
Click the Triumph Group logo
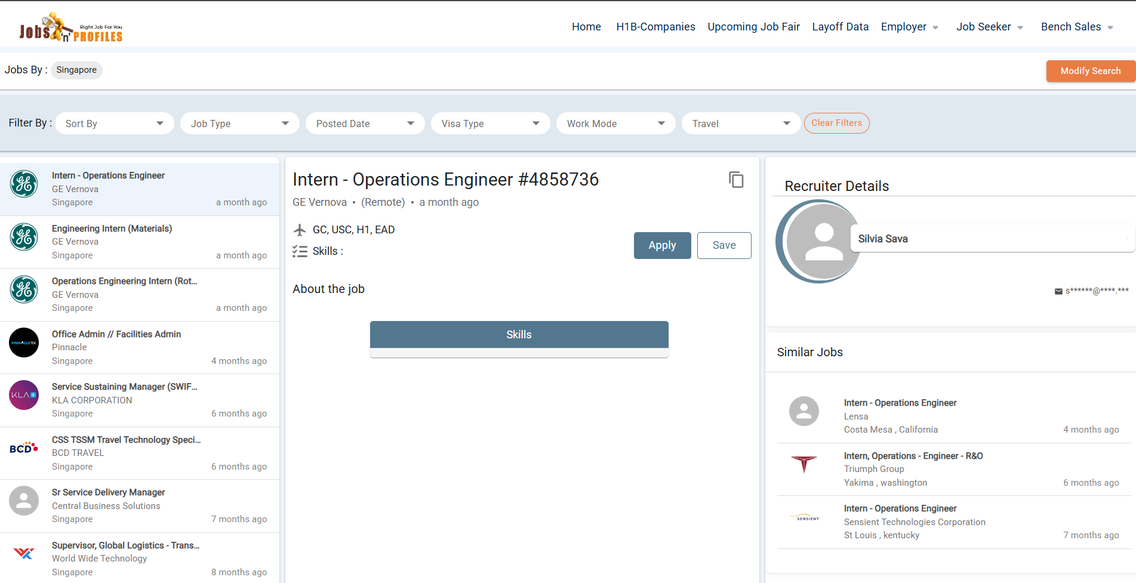(x=804, y=464)
